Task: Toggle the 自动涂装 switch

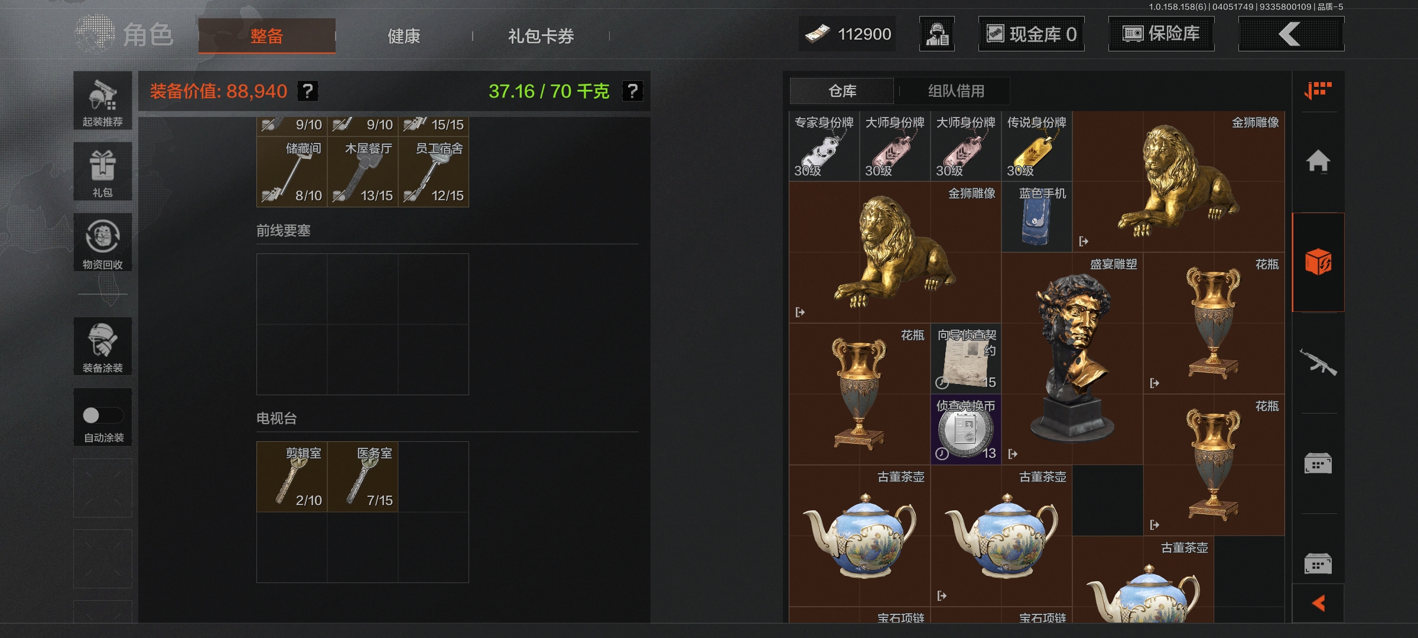Action: [x=103, y=416]
